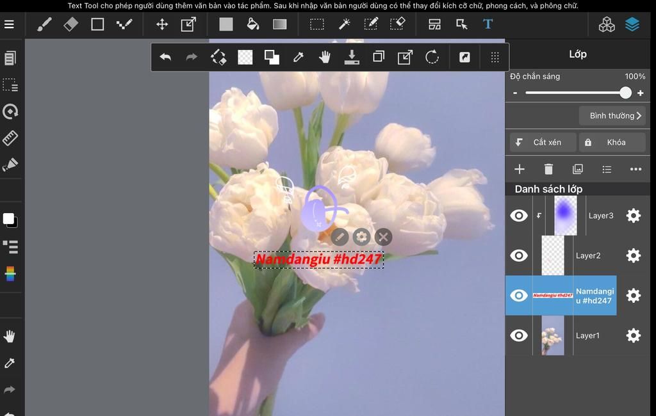Image resolution: width=656 pixels, height=416 pixels.
Task: Select the Move tool
Action: coord(162,24)
